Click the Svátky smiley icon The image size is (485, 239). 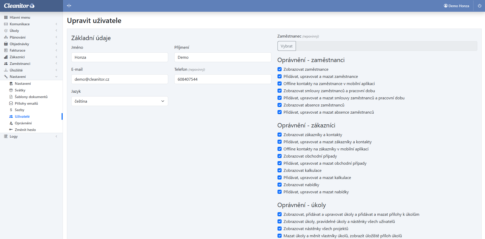coord(11,90)
